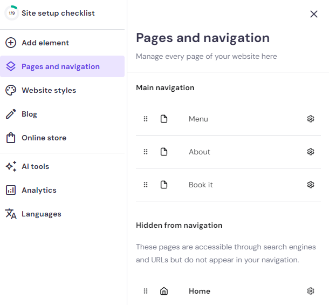The height and width of the screenshot is (305, 329).
Task: Open the Site setup checklist
Action: [58, 13]
